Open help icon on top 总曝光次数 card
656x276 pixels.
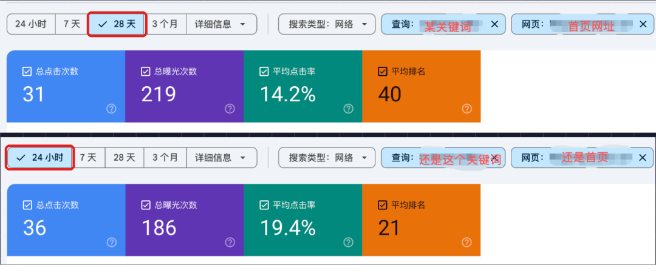click(230, 109)
